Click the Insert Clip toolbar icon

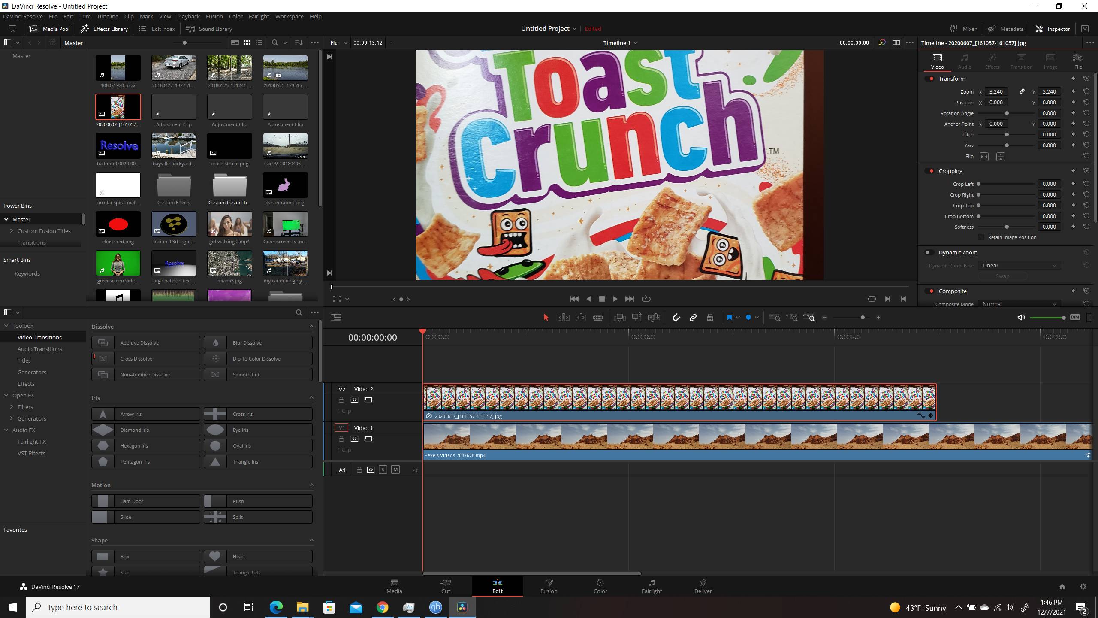[619, 318]
